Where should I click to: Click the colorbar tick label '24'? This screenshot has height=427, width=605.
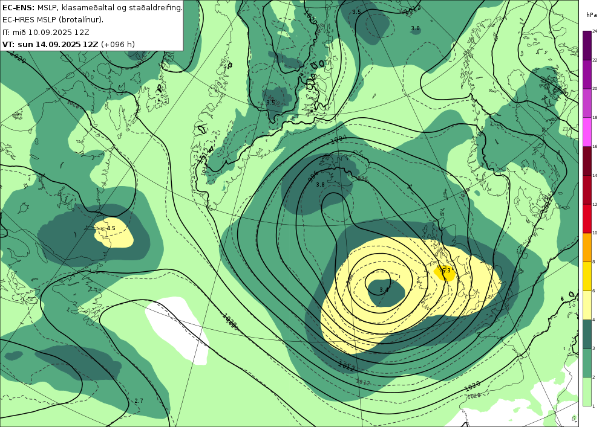point(595,31)
